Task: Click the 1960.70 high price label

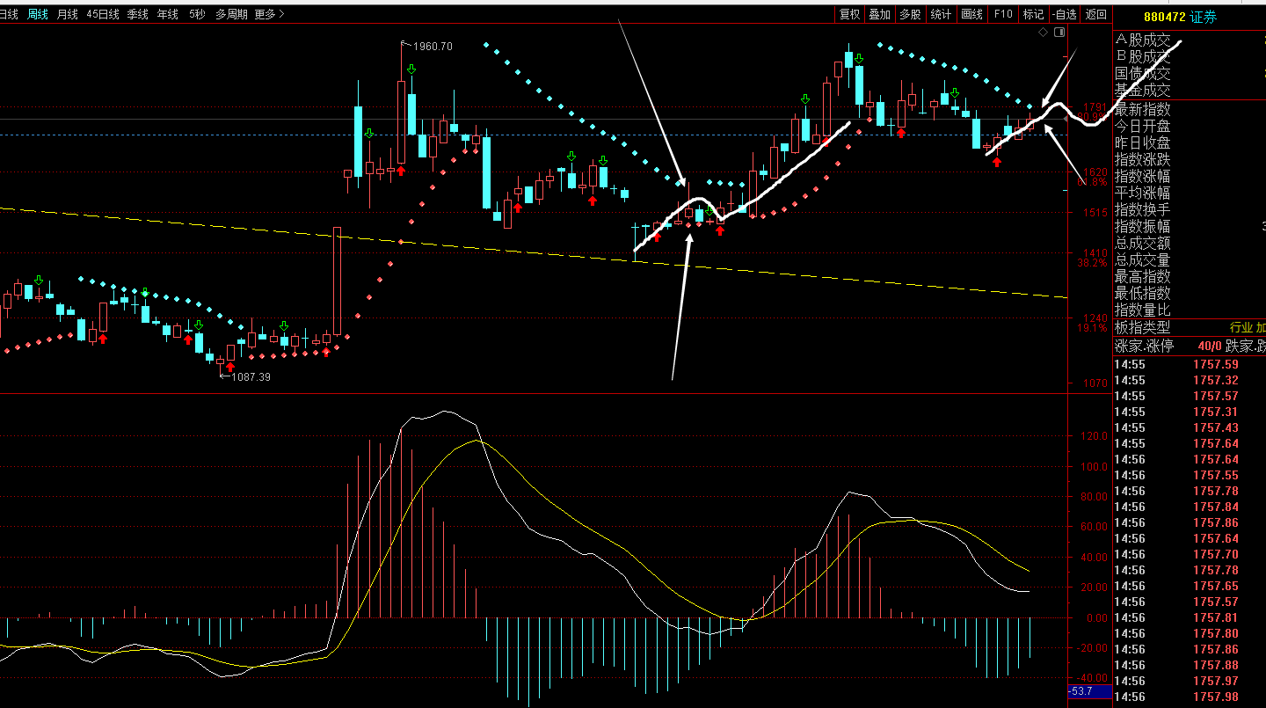Action: tap(433, 47)
